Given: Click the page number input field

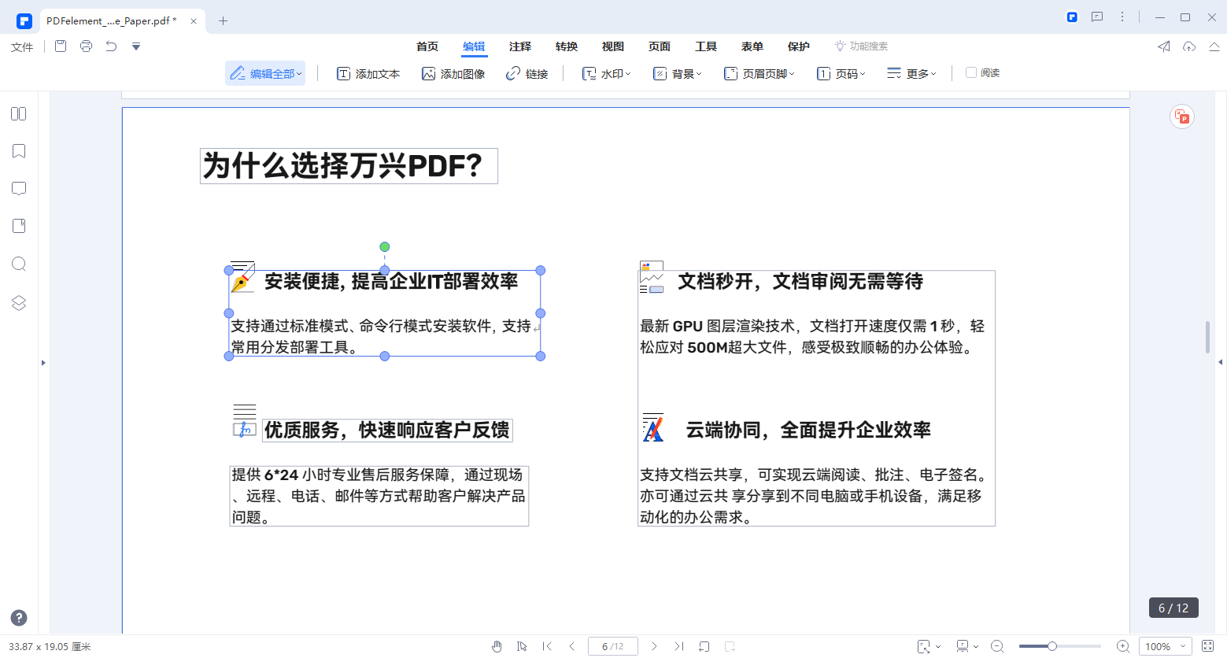Looking at the screenshot, I should tap(612, 646).
